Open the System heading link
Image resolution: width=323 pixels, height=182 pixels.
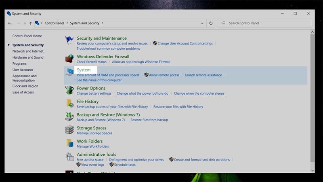pyautogui.click(x=84, y=70)
